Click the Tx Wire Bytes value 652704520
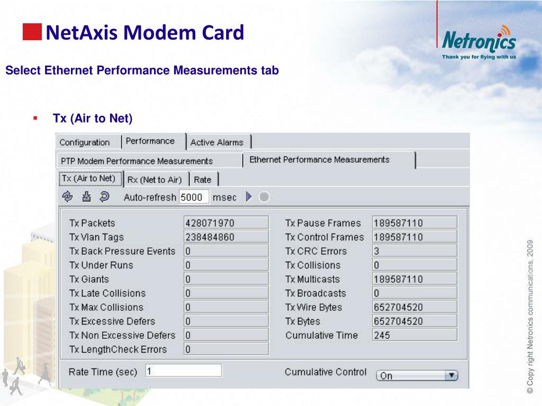Viewport: 542px width, 406px height. pyautogui.click(x=415, y=307)
